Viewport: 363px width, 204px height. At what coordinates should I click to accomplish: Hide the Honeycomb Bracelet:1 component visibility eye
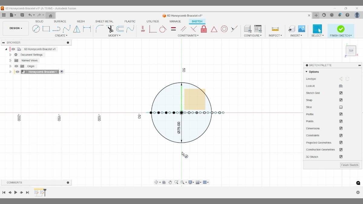(17, 72)
